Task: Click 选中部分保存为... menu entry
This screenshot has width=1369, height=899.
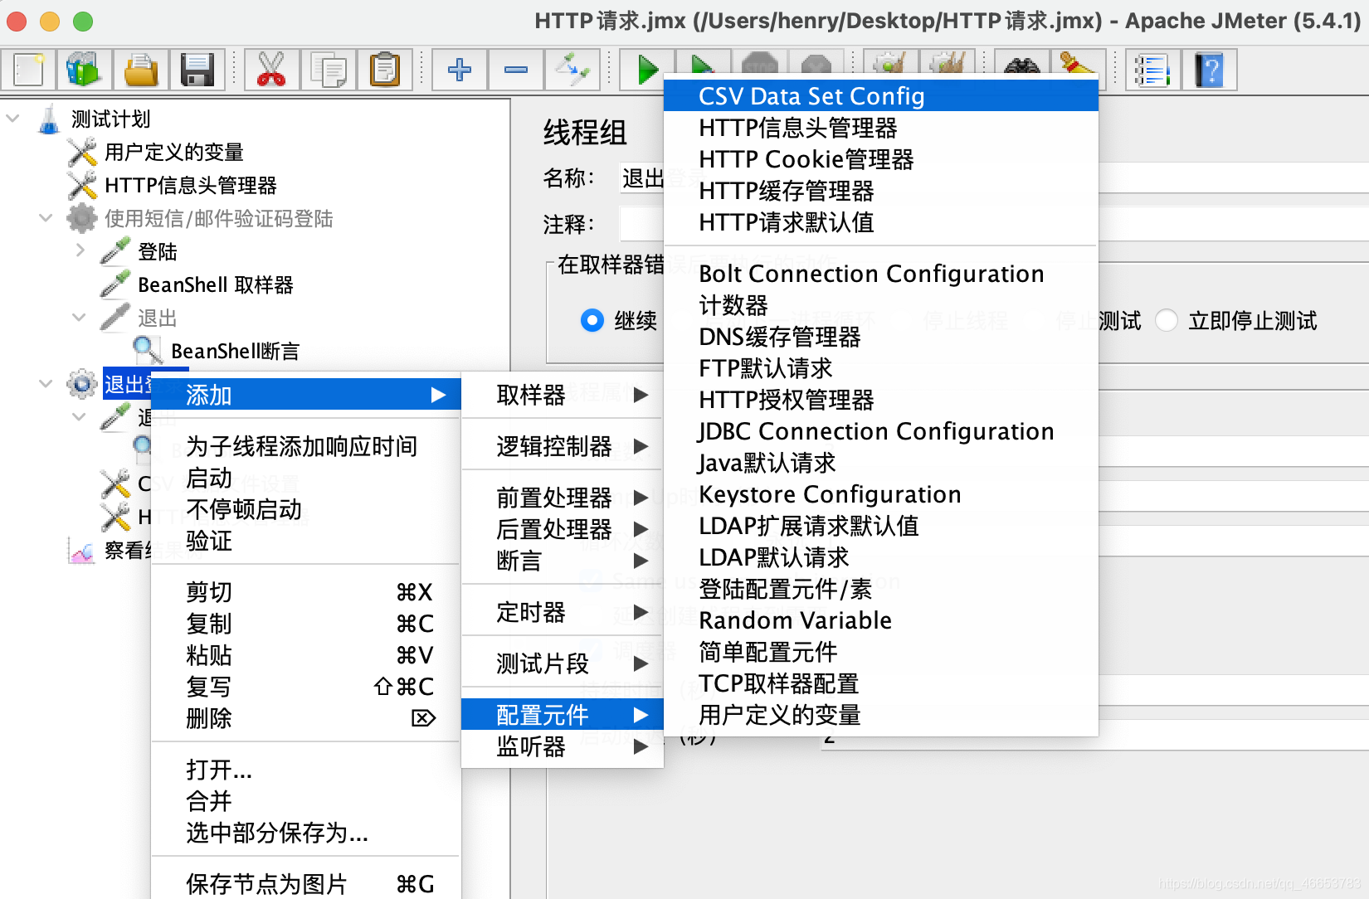Action: 306,833
